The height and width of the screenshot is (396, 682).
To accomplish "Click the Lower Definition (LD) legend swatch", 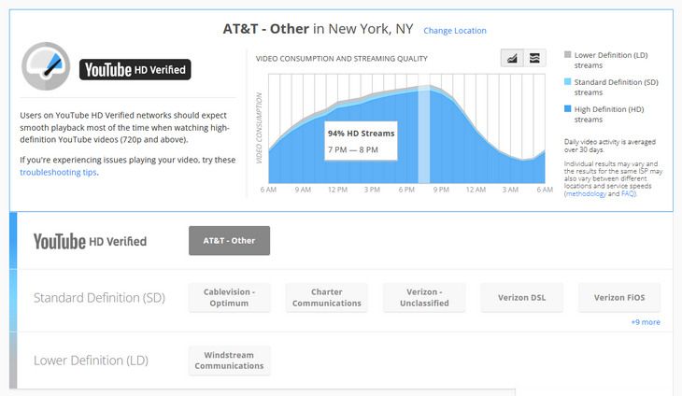I will [x=568, y=54].
